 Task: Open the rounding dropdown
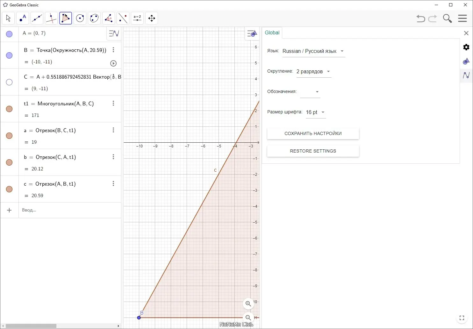pyautogui.click(x=314, y=72)
